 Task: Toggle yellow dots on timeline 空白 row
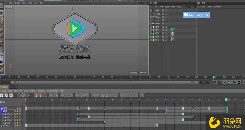17,108
